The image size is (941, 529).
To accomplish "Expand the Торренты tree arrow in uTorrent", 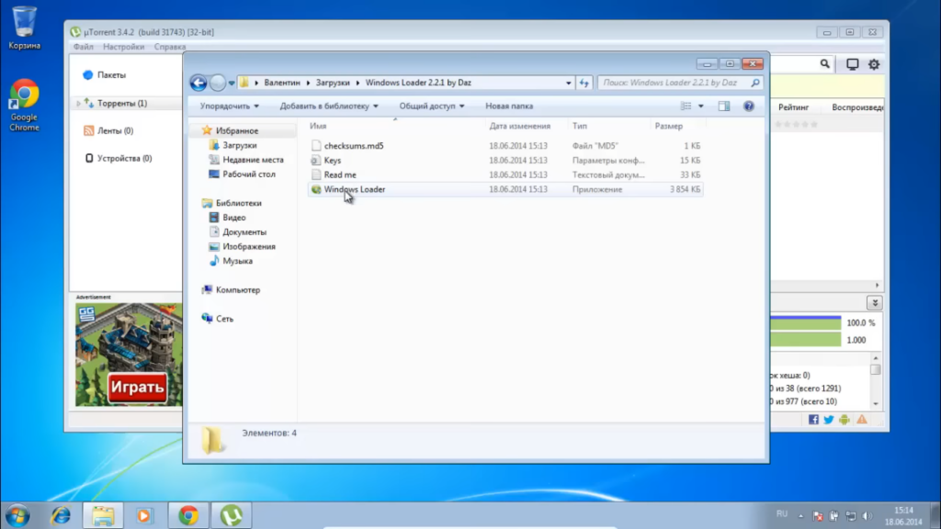I will pos(78,104).
